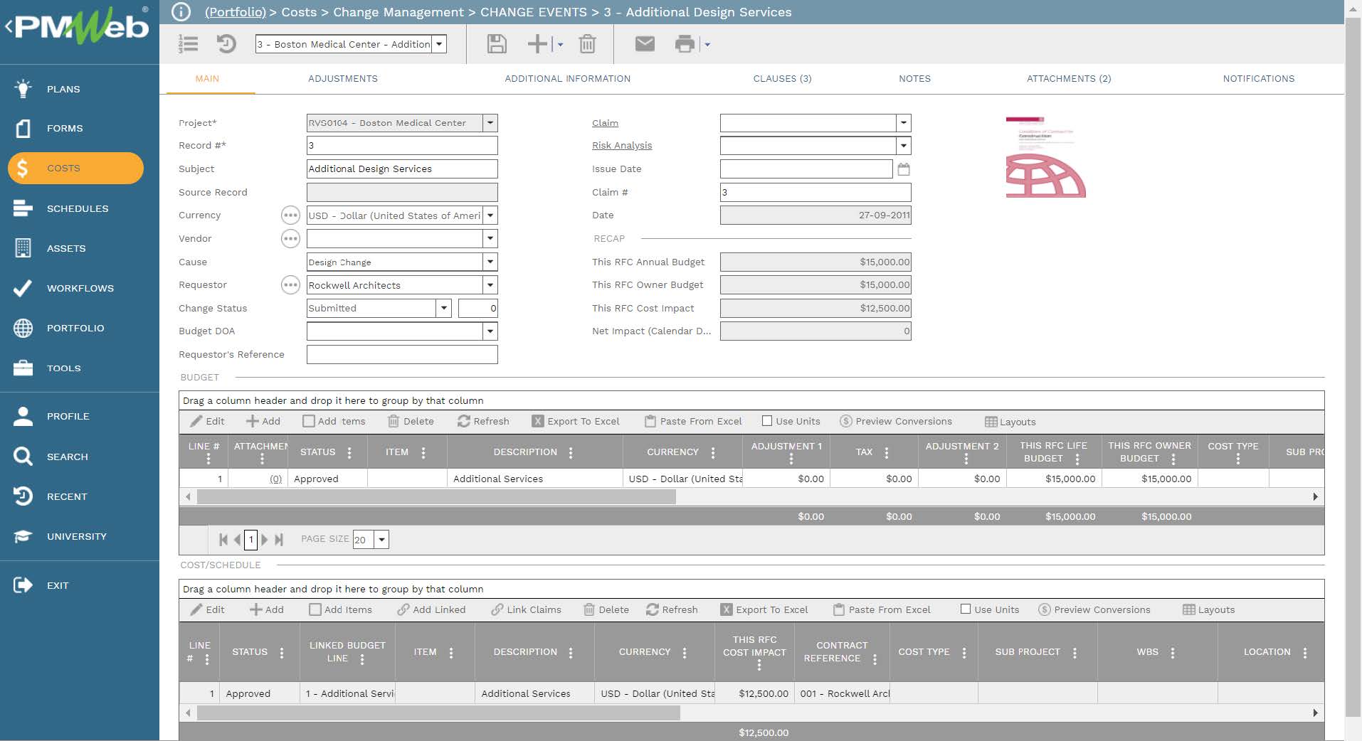Open the Change Status dropdown

pos(443,308)
